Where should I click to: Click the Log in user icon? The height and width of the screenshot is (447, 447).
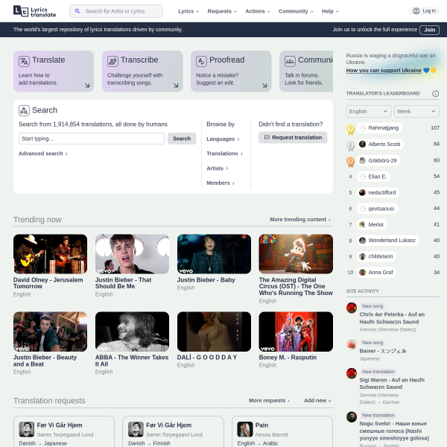(416, 11)
